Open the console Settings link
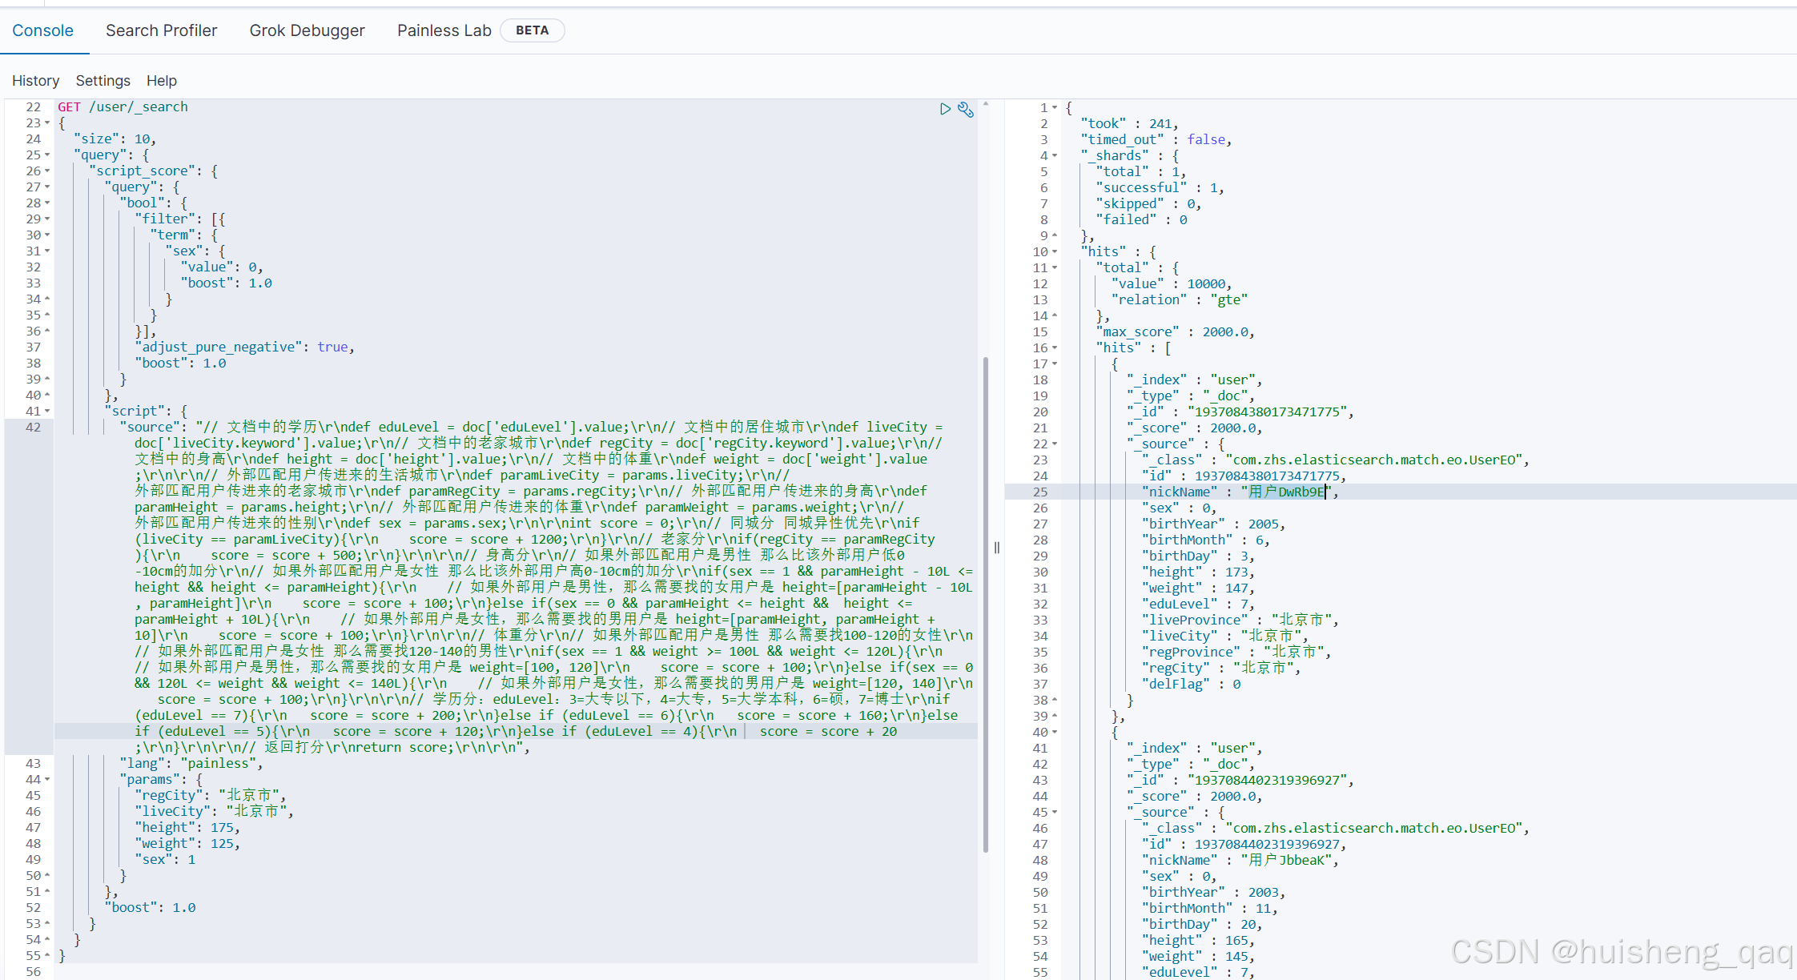Viewport: 1797px width, 980px height. pos(103,81)
